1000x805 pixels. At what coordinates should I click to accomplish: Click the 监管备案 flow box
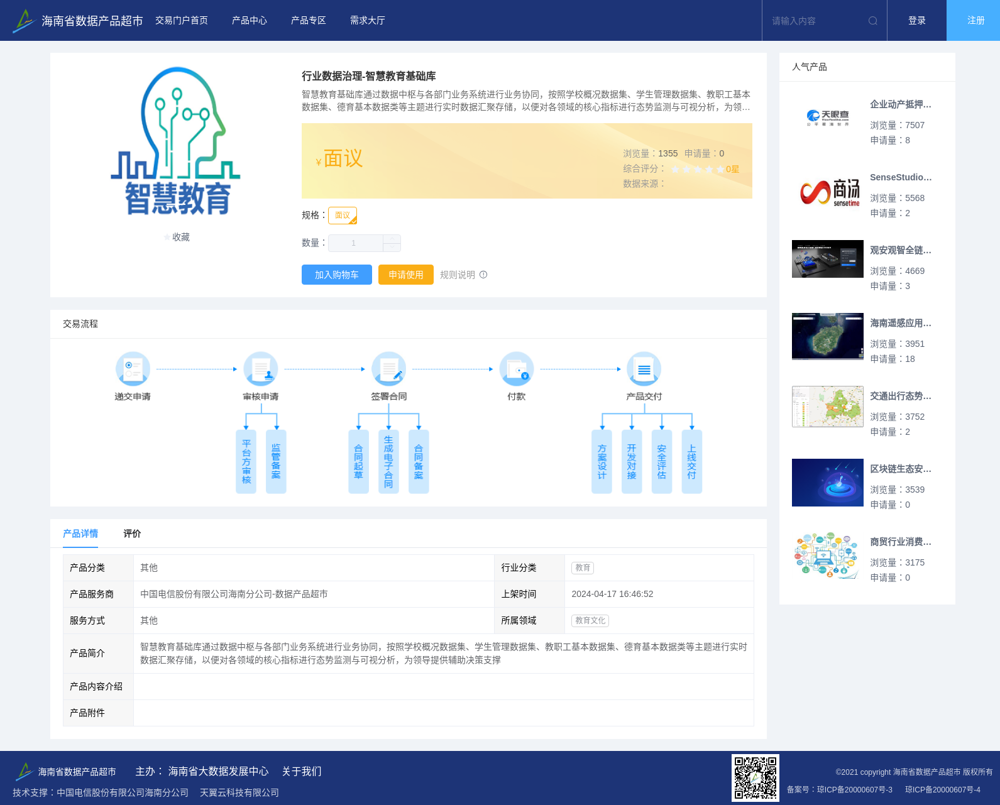pos(276,462)
